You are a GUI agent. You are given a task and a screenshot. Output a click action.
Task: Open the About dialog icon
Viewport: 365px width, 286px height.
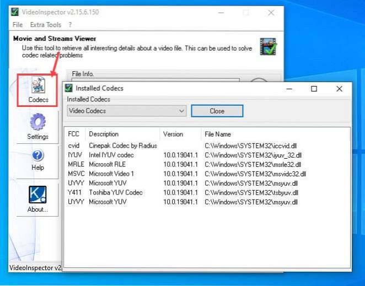click(37, 195)
